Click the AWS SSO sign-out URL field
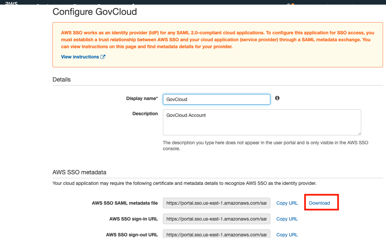The width and height of the screenshot is (386, 238). [216, 234]
